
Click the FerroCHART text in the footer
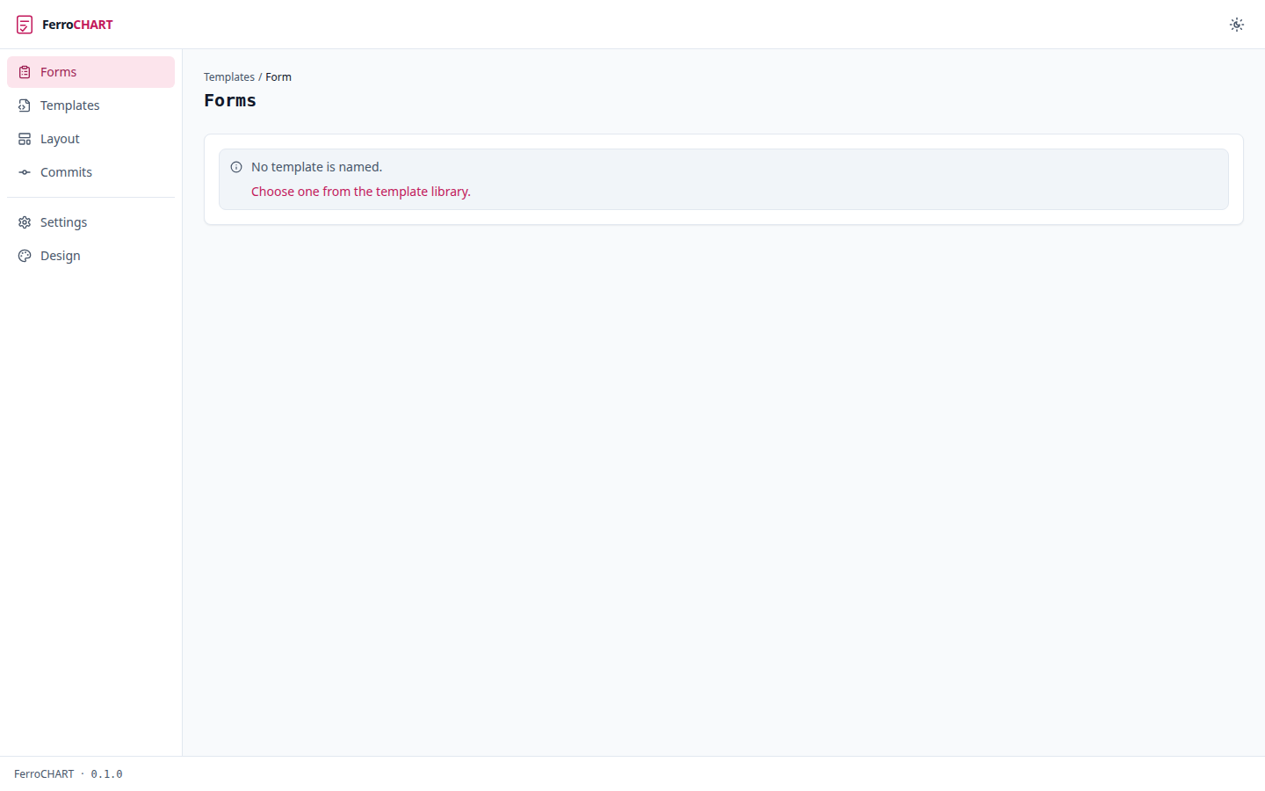tap(44, 774)
